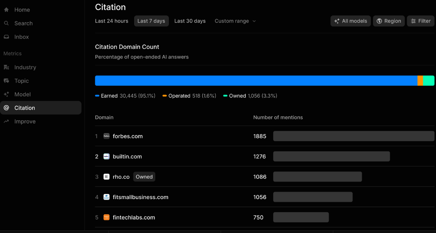
Task: Click the Owned badge next to rho.co
Action: 144,176
